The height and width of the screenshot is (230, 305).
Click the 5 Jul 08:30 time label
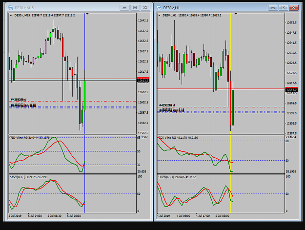74,216
